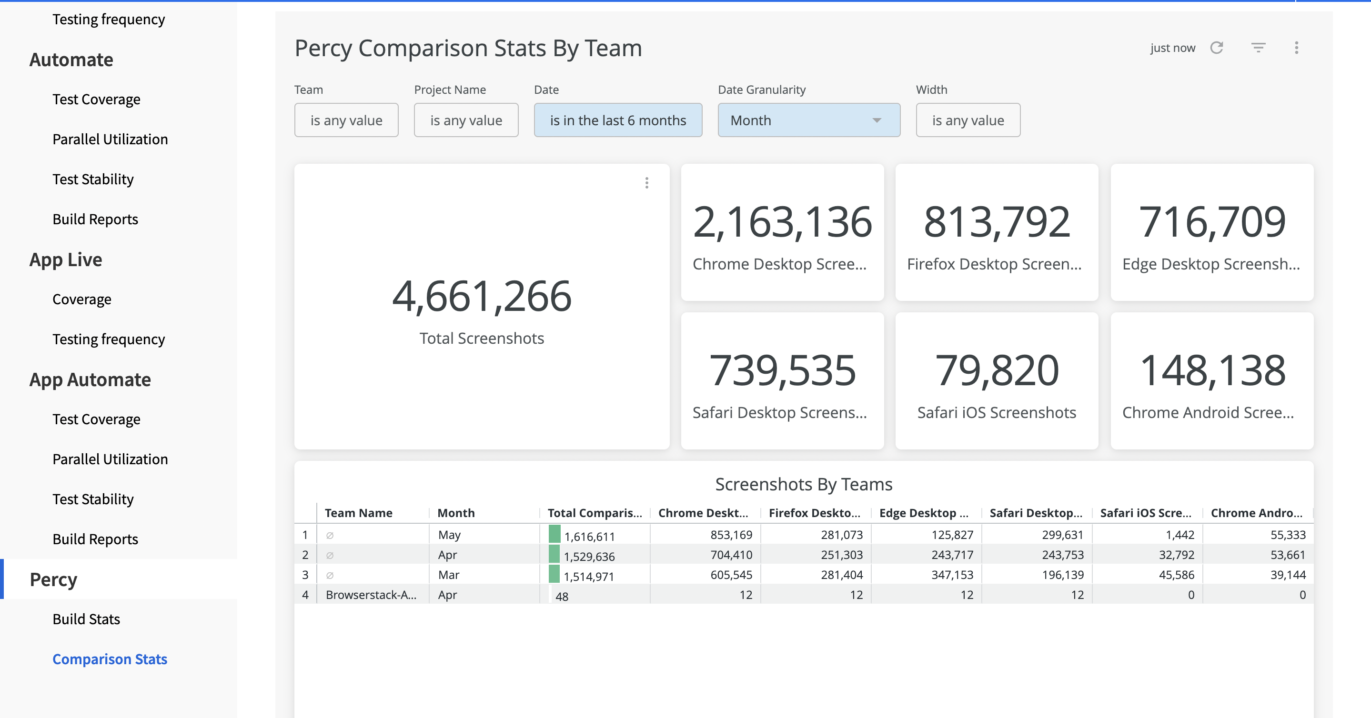This screenshot has width=1371, height=718.
Task: Click the dashboard refresh icon
Action: click(1217, 48)
